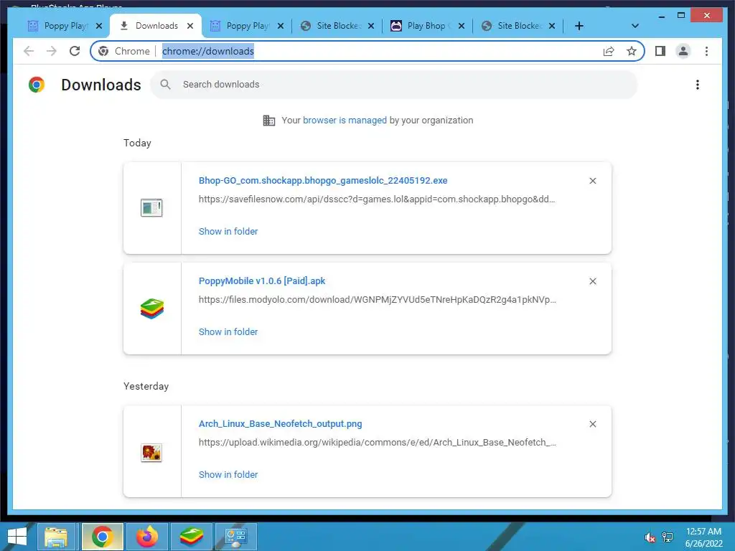
Task: Focus the Search downloads field
Action: tap(394, 85)
